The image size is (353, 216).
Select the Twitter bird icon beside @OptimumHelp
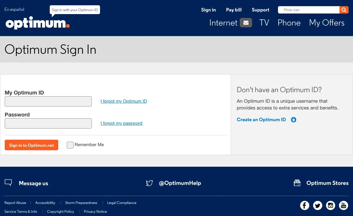pyautogui.click(x=149, y=183)
